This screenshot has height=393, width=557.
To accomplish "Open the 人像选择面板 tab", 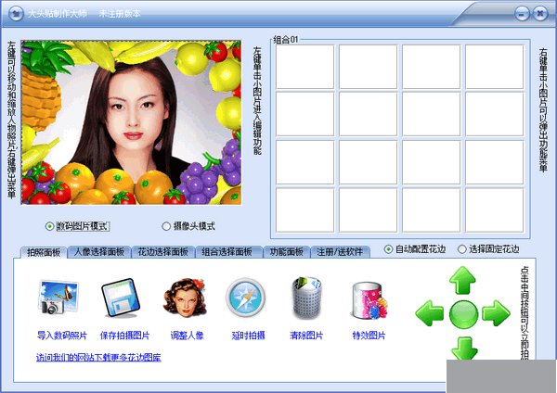I will tap(99, 252).
